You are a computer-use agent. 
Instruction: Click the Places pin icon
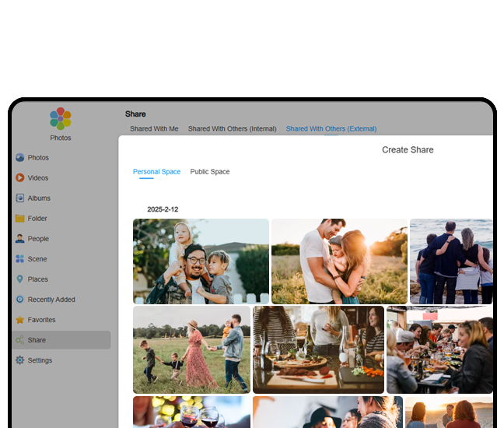coord(20,279)
